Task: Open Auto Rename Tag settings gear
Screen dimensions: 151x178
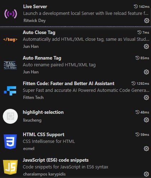Action: 146,72
